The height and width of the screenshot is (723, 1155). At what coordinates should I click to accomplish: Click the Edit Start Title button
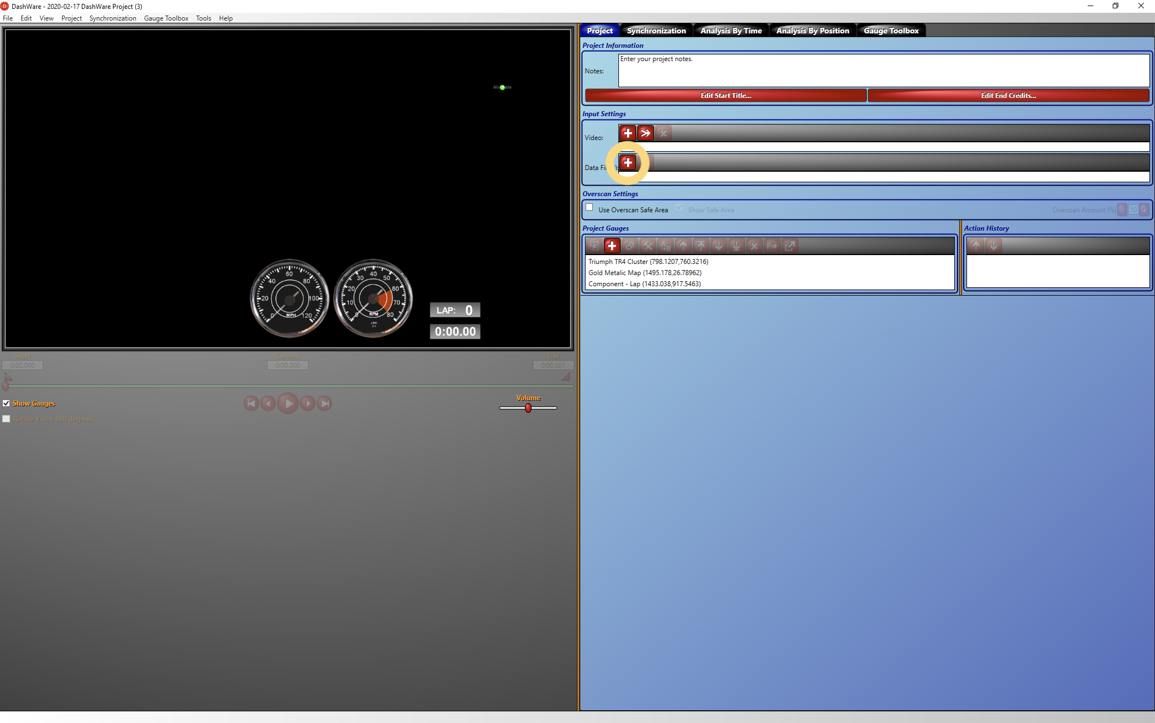[725, 96]
